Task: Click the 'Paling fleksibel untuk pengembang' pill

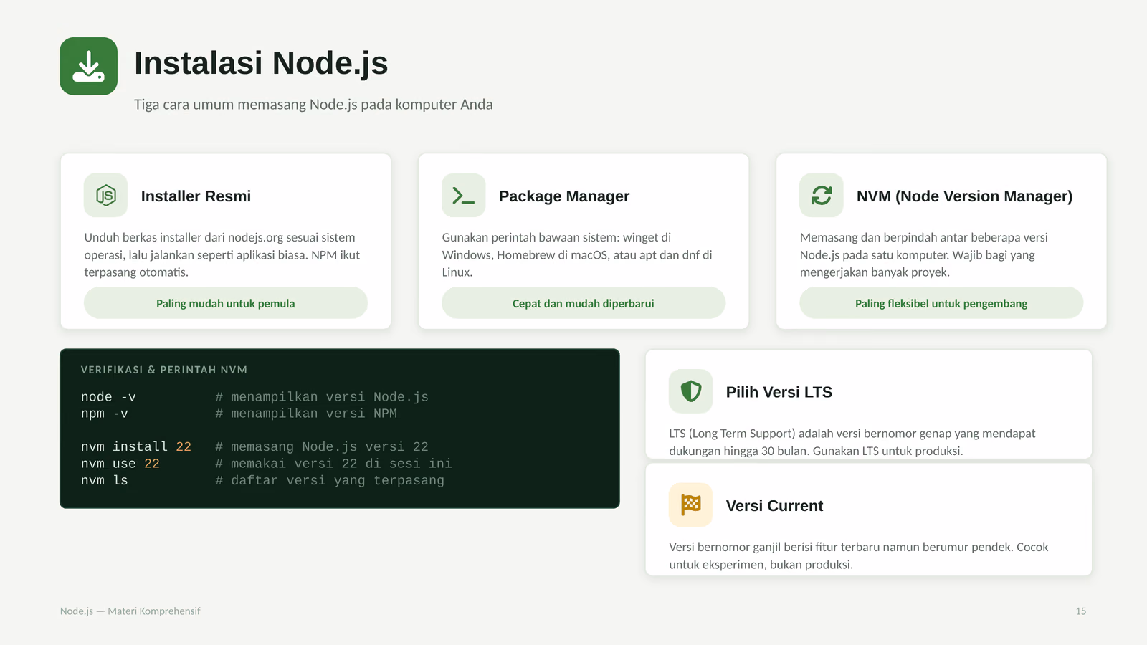Action: coord(941,303)
